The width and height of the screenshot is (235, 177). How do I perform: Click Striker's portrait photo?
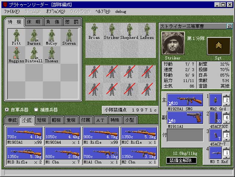tap(173, 43)
